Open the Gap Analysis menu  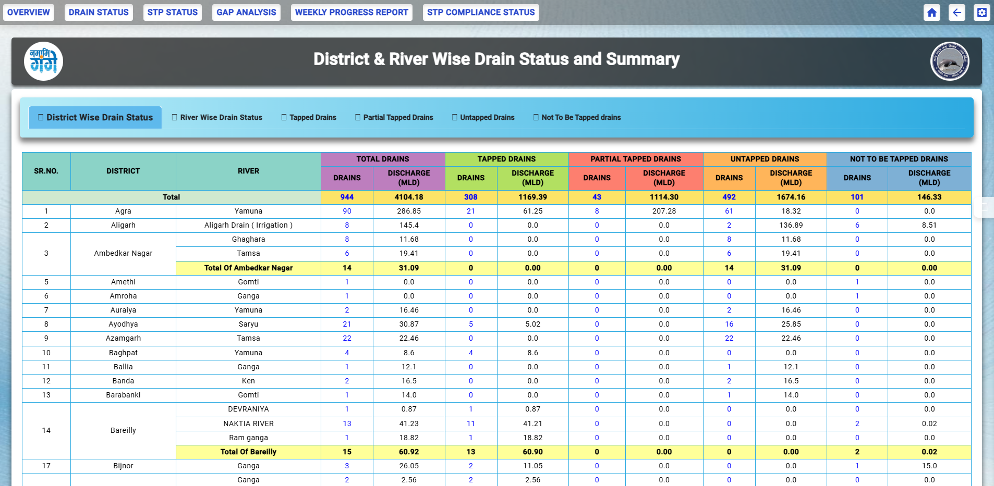point(246,13)
